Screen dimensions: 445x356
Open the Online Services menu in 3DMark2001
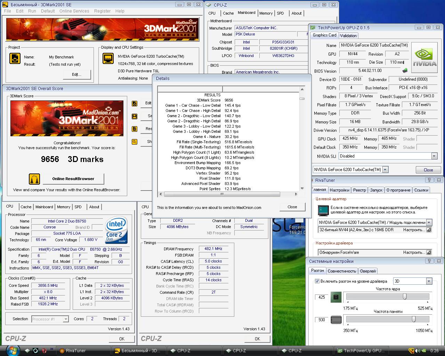click(x=74, y=11)
